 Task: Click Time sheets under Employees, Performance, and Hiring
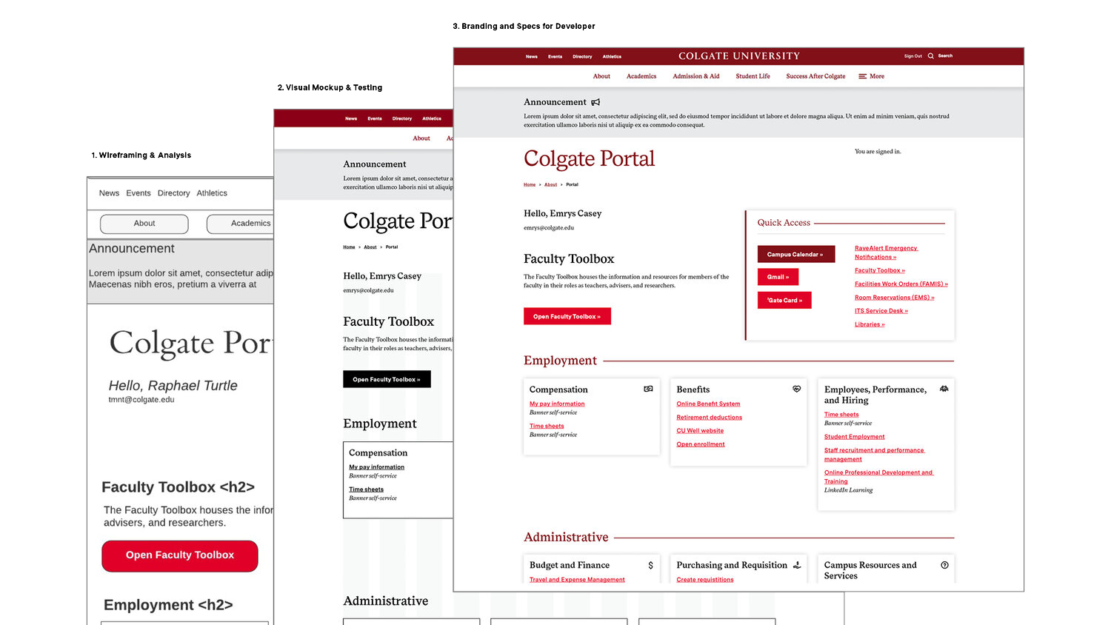coord(841,415)
